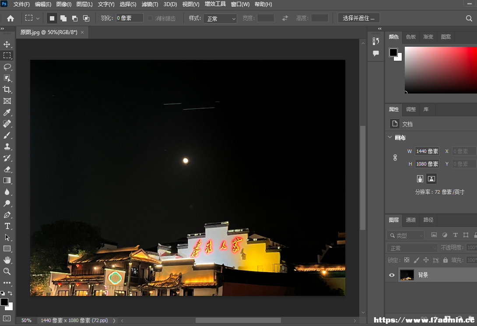The width and height of the screenshot is (477, 326).
Task: Open the layer blend mode dropdown
Action: tap(412, 248)
